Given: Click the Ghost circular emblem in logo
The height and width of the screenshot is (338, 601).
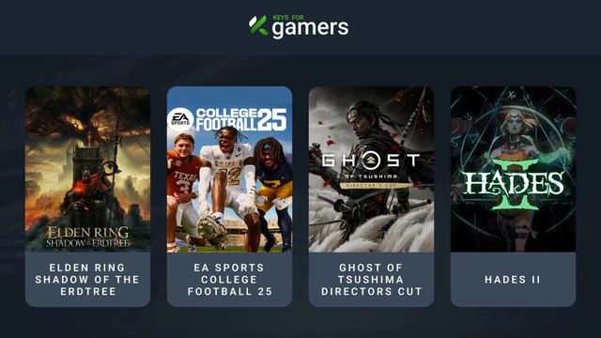Looking at the screenshot, I should coord(370,161).
